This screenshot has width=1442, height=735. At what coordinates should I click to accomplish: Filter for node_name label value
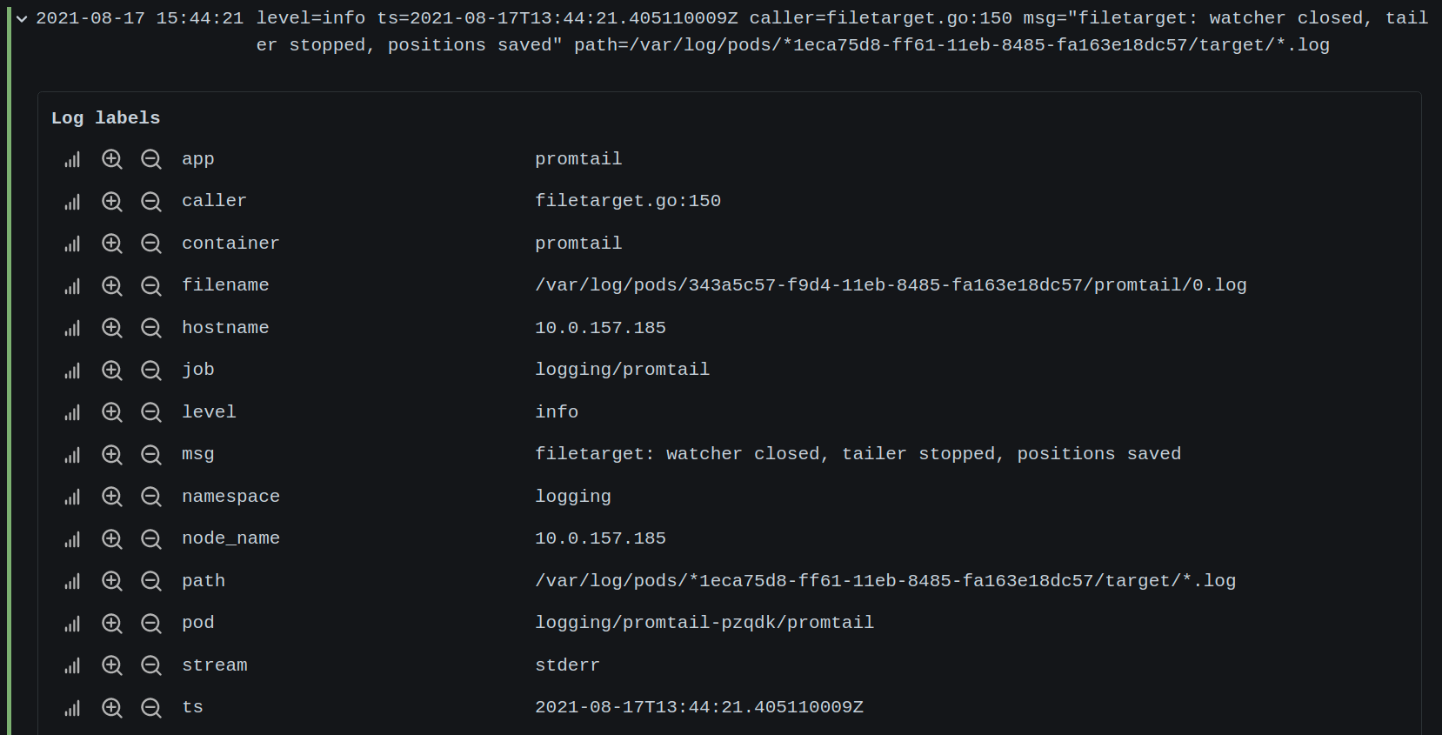(112, 539)
